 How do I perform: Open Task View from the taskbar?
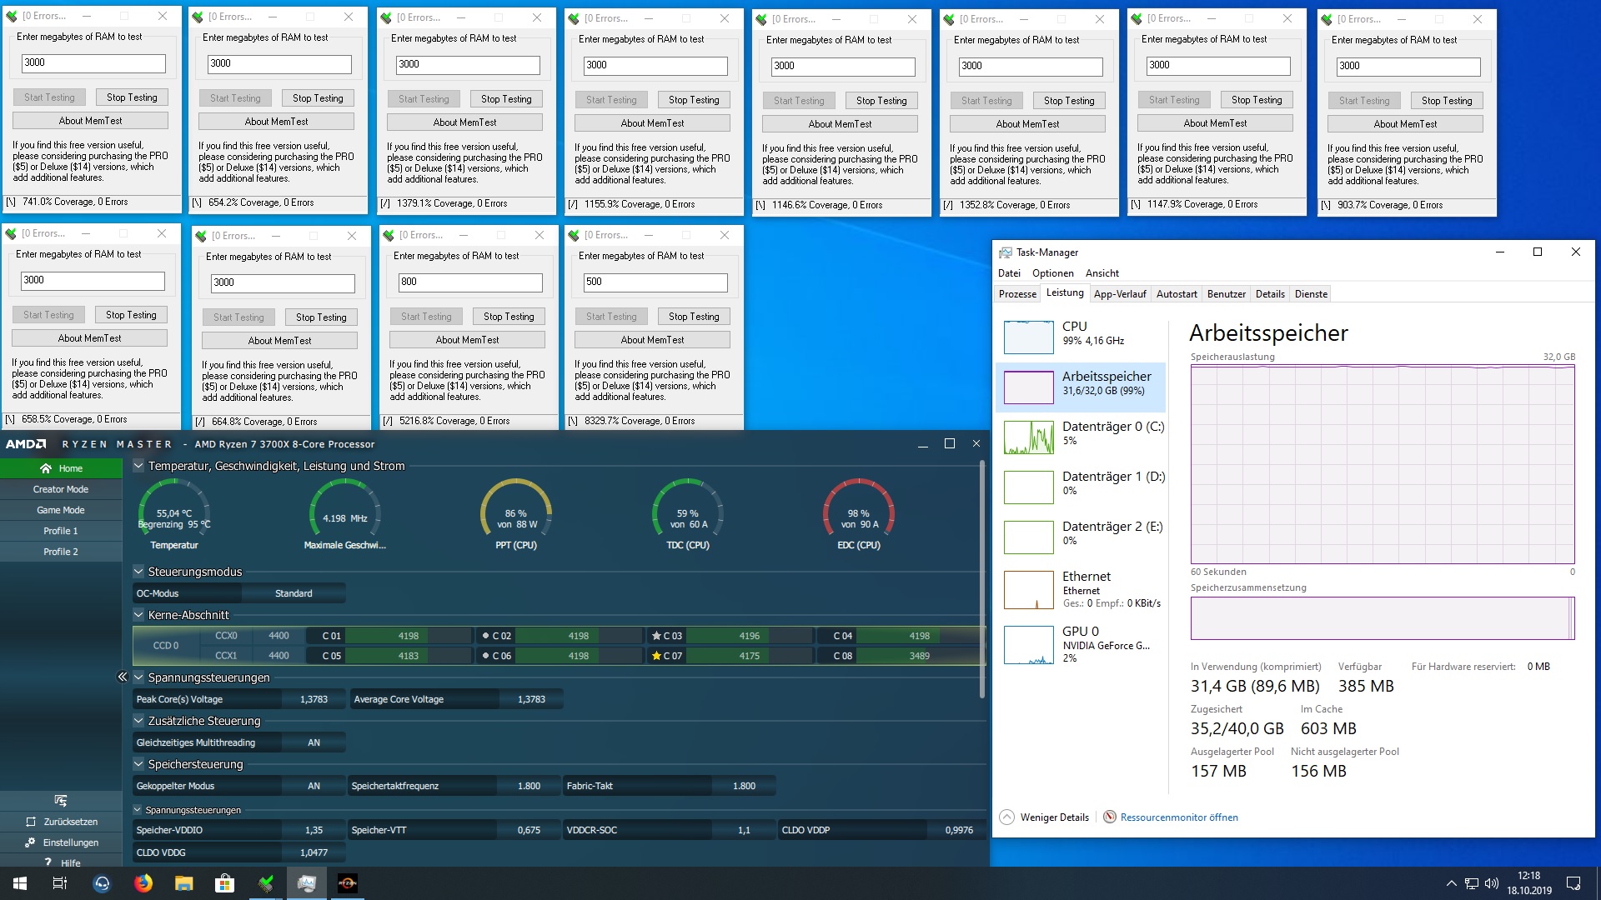click(60, 883)
